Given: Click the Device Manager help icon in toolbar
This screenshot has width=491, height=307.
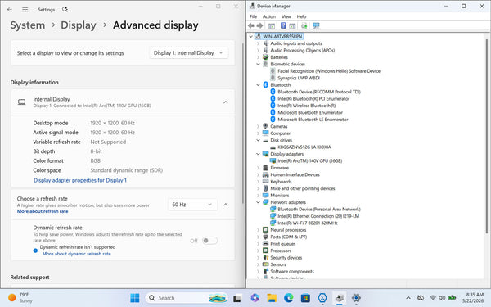Looking at the screenshot, I should [x=283, y=25].
